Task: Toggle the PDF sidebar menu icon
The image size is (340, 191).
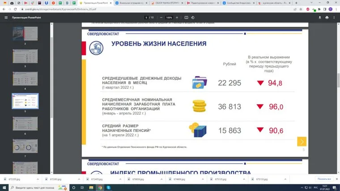Action: click(x=6, y=17)
